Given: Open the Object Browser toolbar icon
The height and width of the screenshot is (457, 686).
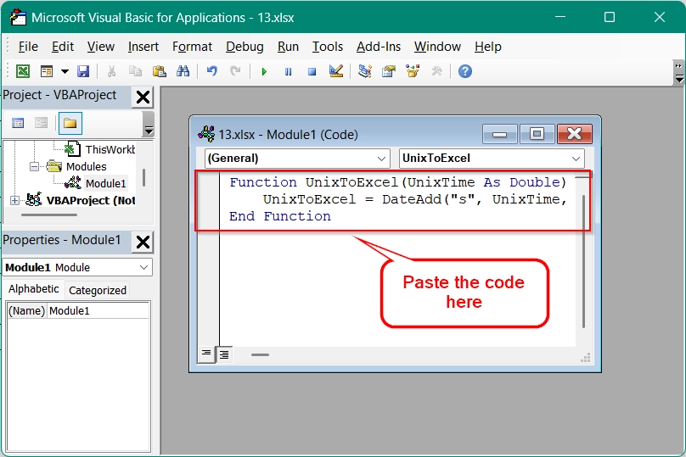Looking at the screenshot, I should click(x=413, y=71).
